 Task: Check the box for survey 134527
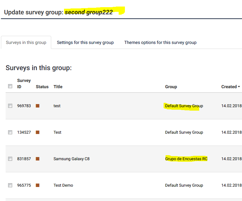tap(10, 132)
